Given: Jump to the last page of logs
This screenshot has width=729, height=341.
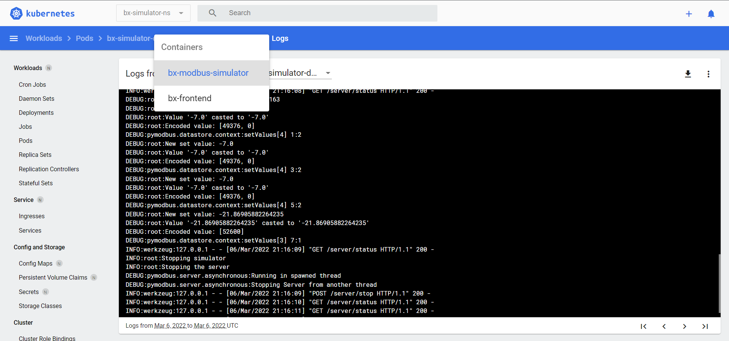Looking at the screenshot, I should coord(705,326).
